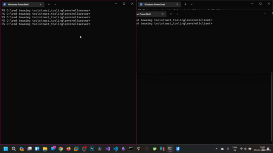273x153 pixels.
Task: Open the Obsidian purple gem icon
Action: 123,149
